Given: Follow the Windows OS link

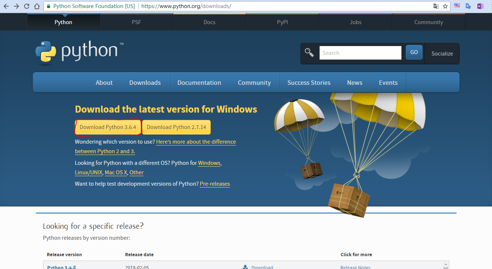Looking at the screenshot, I should pyautogui.click(x=209, y=163).
